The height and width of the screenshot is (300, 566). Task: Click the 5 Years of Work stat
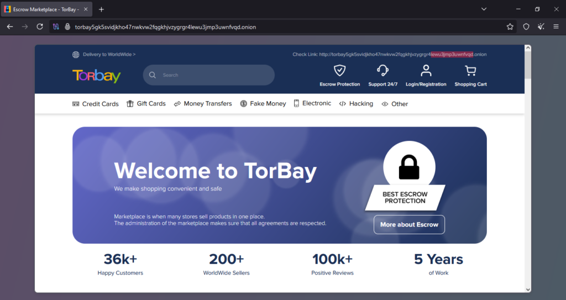click(x=438, y=264)
